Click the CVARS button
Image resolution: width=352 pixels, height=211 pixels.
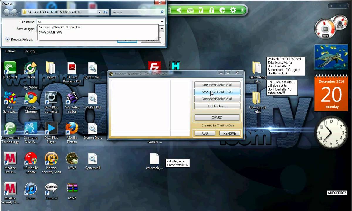(x=217, y=118)
